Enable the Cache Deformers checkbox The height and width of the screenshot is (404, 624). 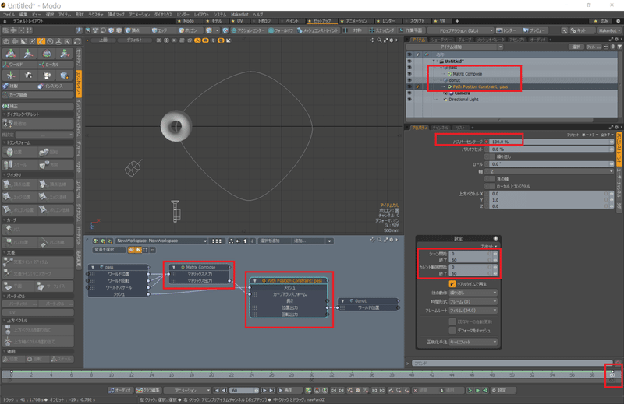pos(452,331)
